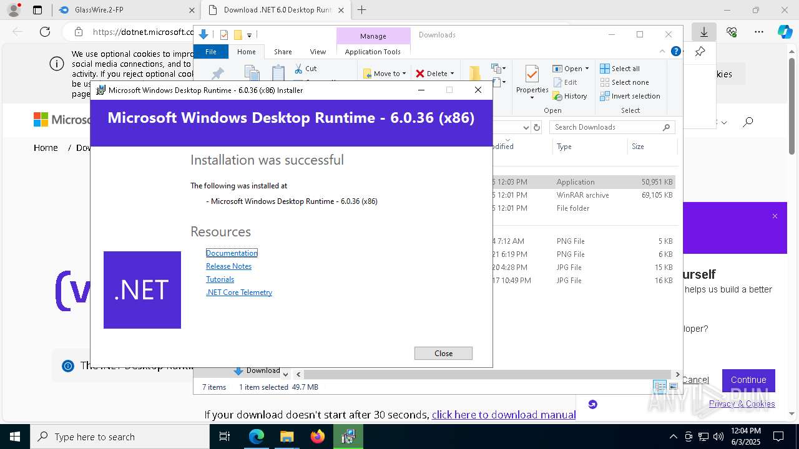Click the Paste clipboard icon in ribbon
The image size is (799, 449).
(x=278, y=73)
